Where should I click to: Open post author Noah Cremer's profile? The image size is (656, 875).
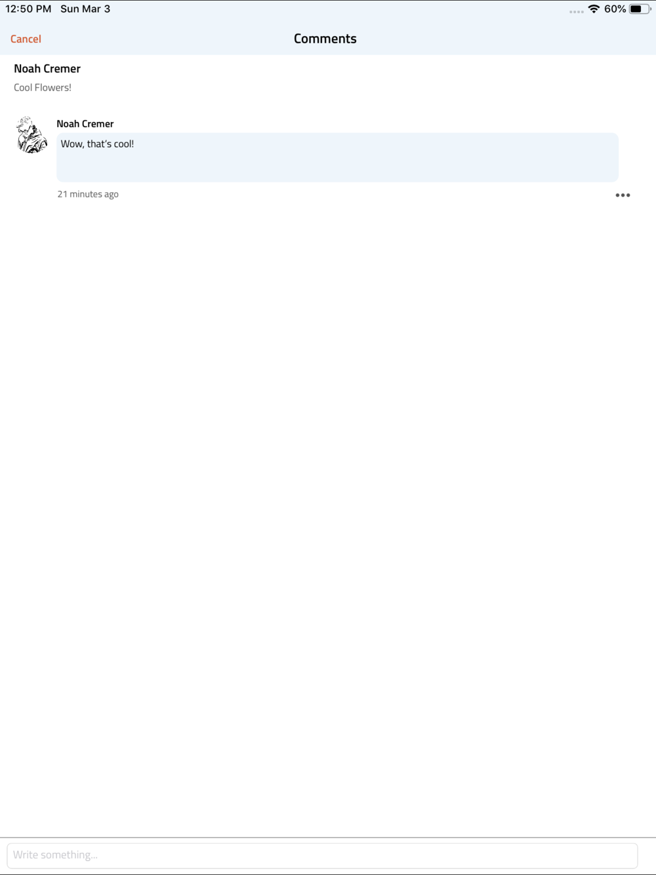point(47,68)
